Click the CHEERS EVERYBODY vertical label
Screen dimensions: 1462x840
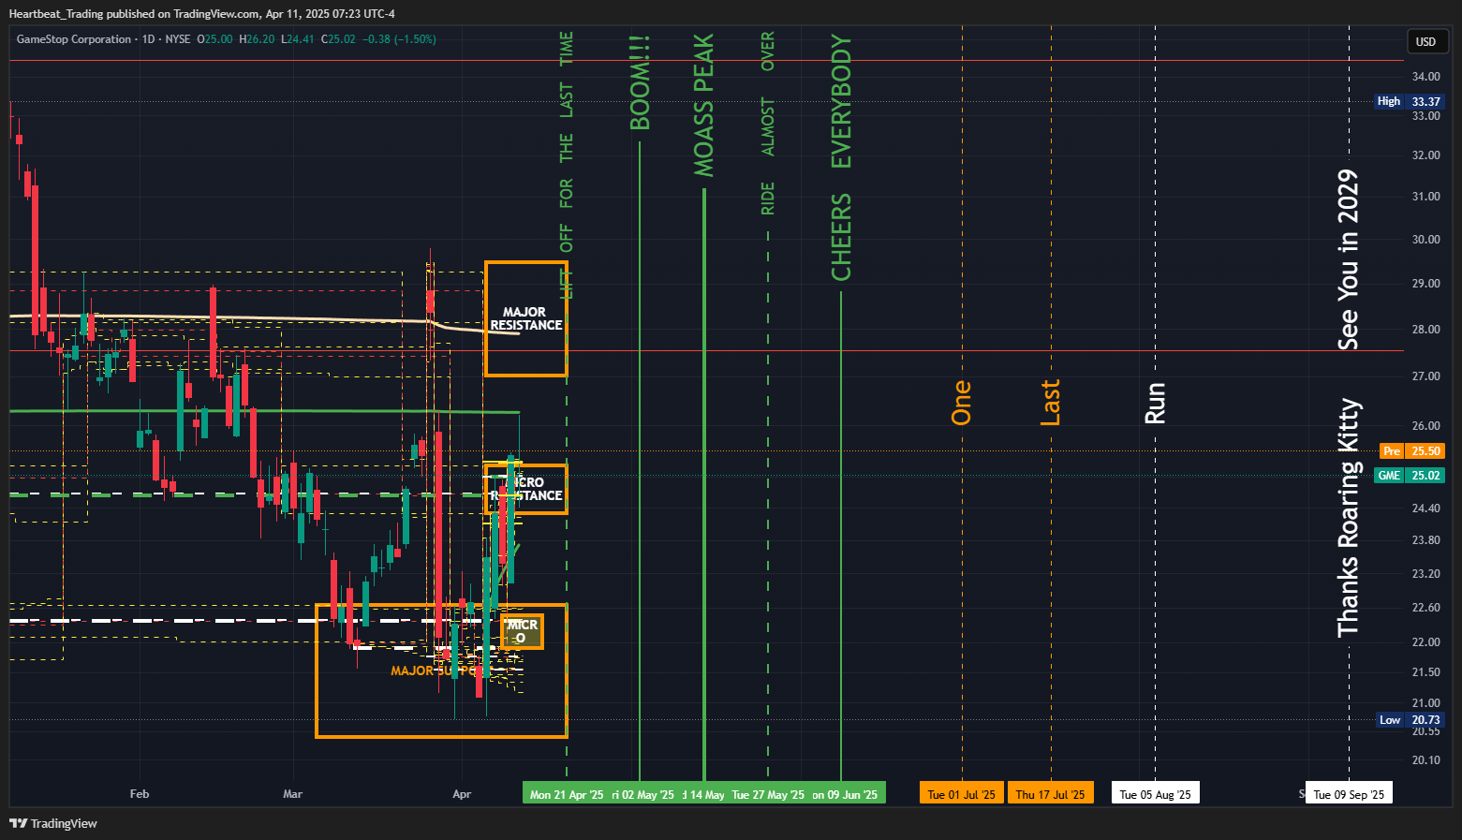tap(841, 157)
